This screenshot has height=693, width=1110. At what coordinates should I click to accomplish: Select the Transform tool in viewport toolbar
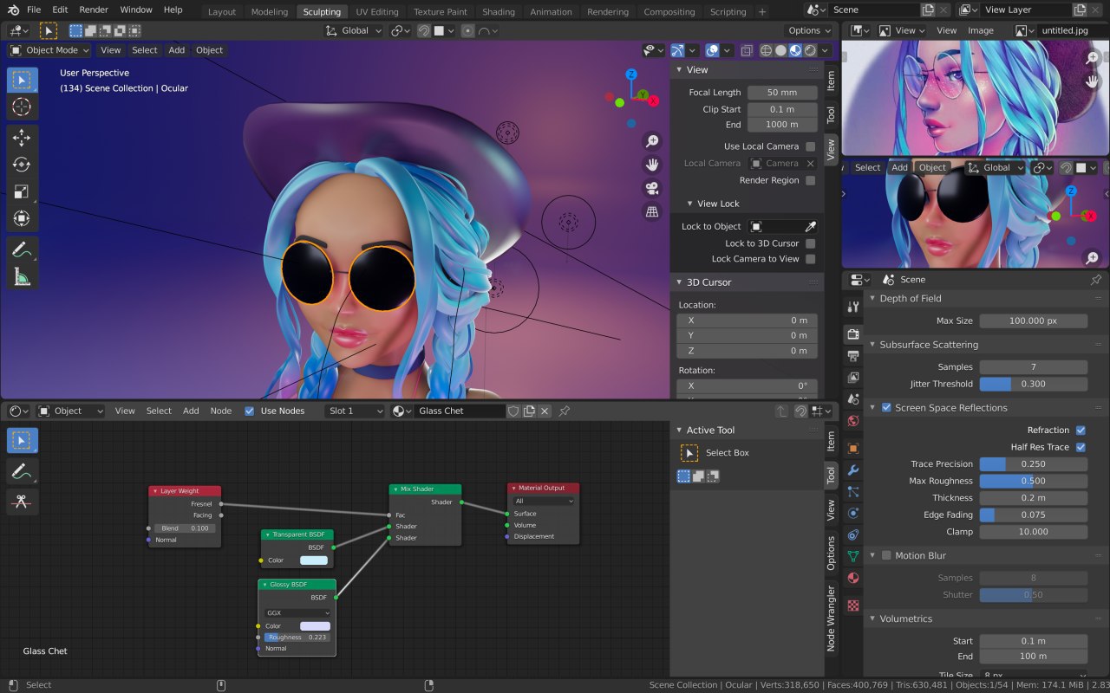[22, 218]
